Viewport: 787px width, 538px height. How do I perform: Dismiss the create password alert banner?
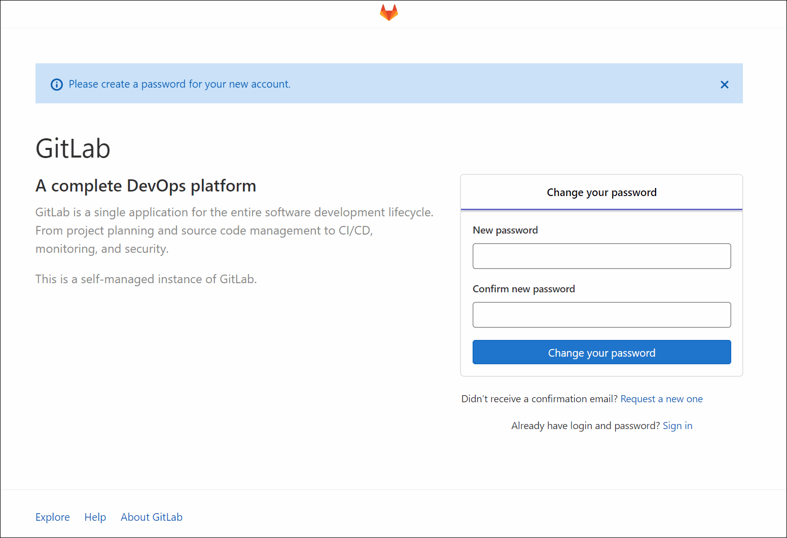coord(724,85)
